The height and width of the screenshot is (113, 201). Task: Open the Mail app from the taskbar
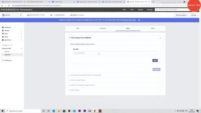(x=74, y=111)
